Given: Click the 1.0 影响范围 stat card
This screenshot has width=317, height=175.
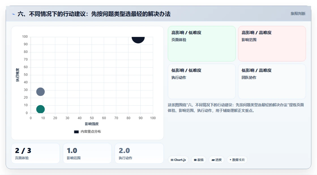Looking at the screenshot, I should point(87,153).
